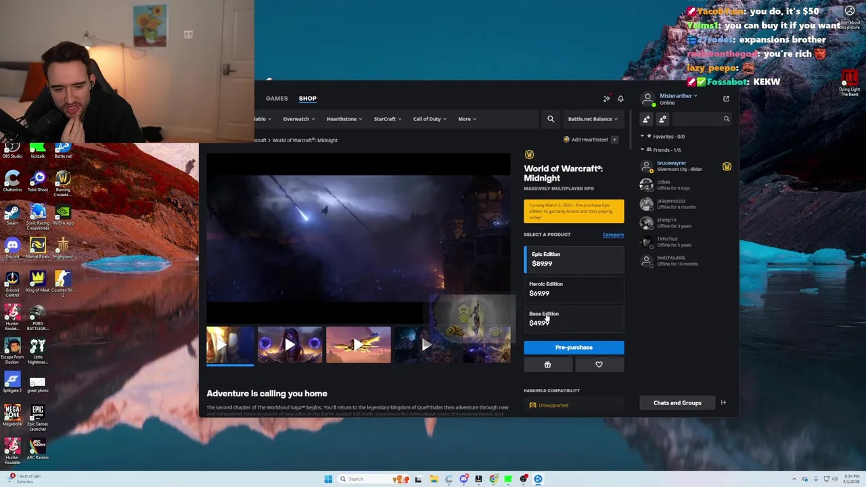The image size is (866, 487).
Task: Select friend sheep1n in the list
Action: coord(685,223)
